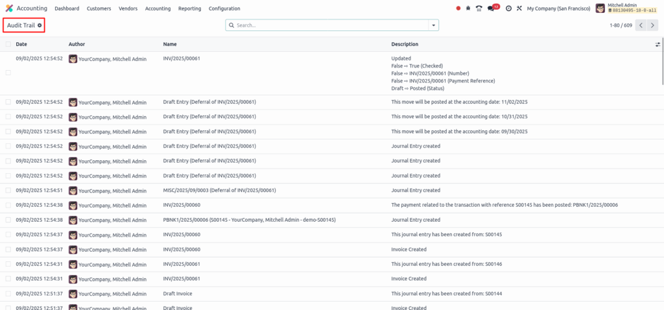664x310 pixels.
Task: Open the Odoo Accounting app logo
Action: (9, 8)
